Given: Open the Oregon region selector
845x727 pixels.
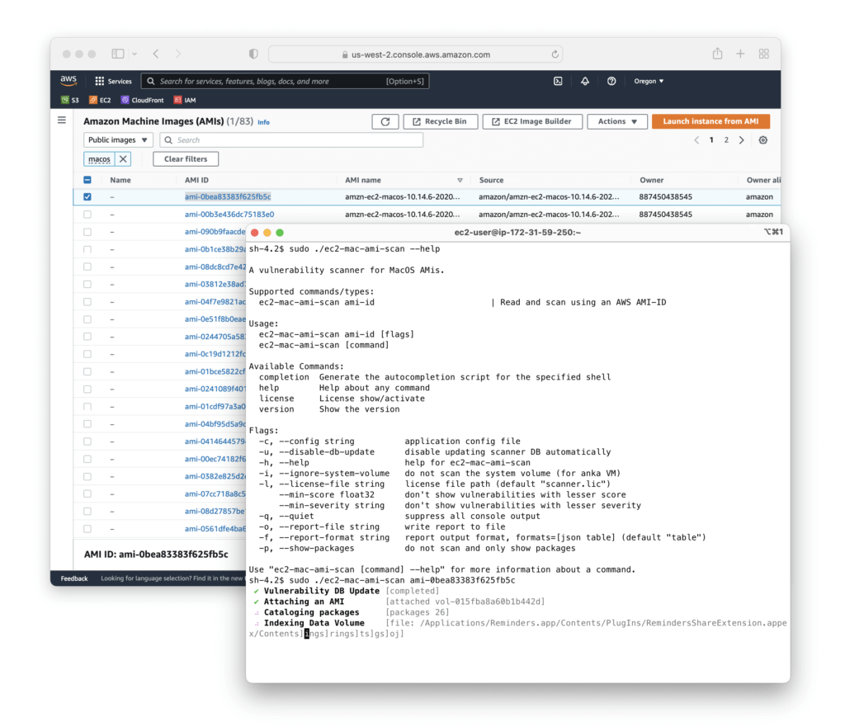Looking at the screenshot, I should pyautogui.click(x=649, y=81).
